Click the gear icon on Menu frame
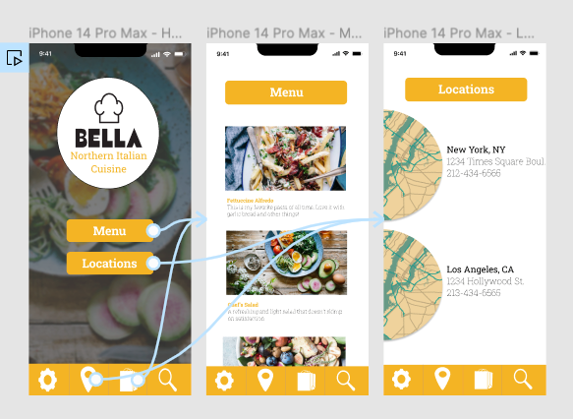The image size is (573, 419). tap(224, 381)
